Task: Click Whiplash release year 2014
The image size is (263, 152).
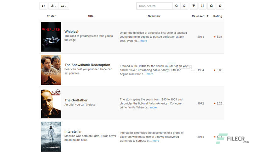Action: [x=201, y=37]
